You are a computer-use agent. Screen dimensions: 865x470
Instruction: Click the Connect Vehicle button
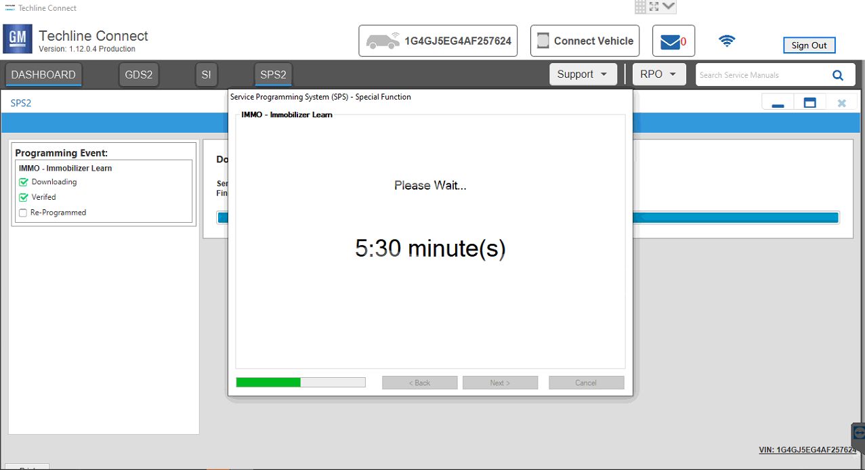585,41
